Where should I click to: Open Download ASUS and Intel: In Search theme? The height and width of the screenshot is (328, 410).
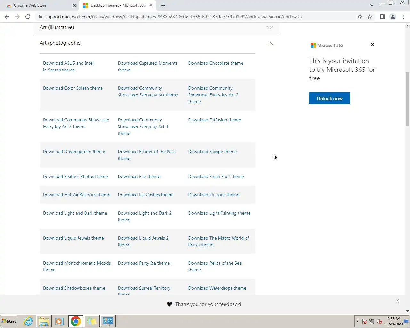(69, 67)
